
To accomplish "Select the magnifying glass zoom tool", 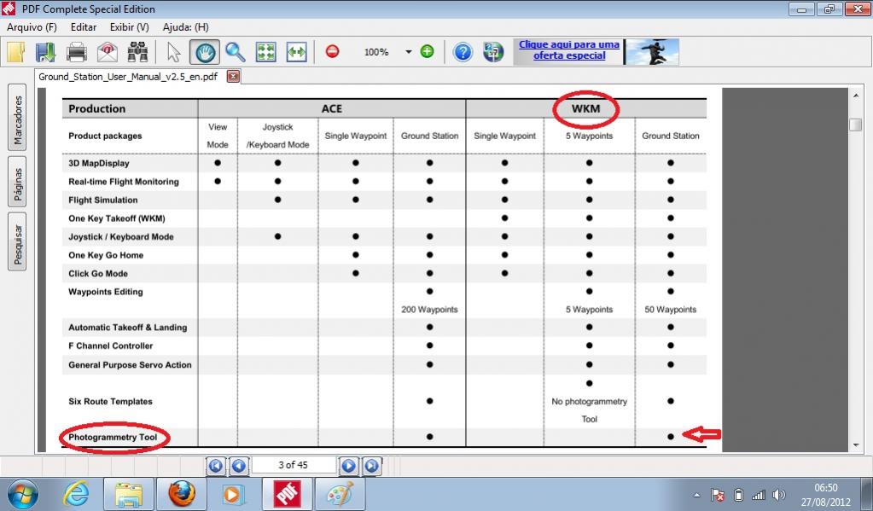I will click(x=235, y=52).
